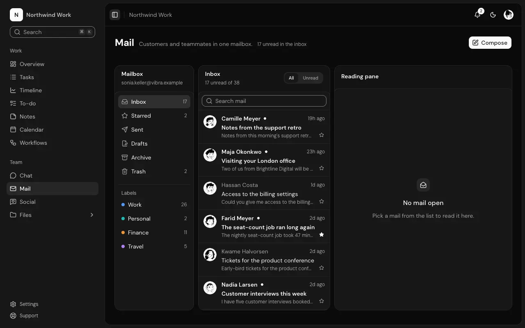Open Drafts folder
Screen dimensions: 525x328
coord(154,143)
